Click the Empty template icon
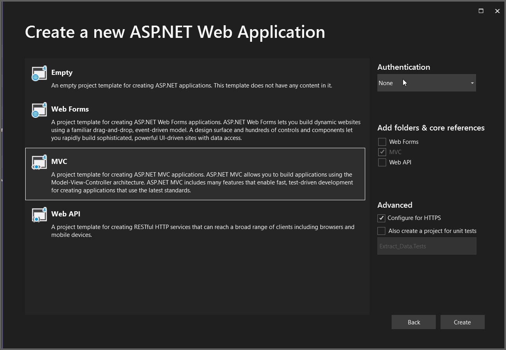Image resolution: width=506 pixels, height=350 pixels. click(39, 74)
